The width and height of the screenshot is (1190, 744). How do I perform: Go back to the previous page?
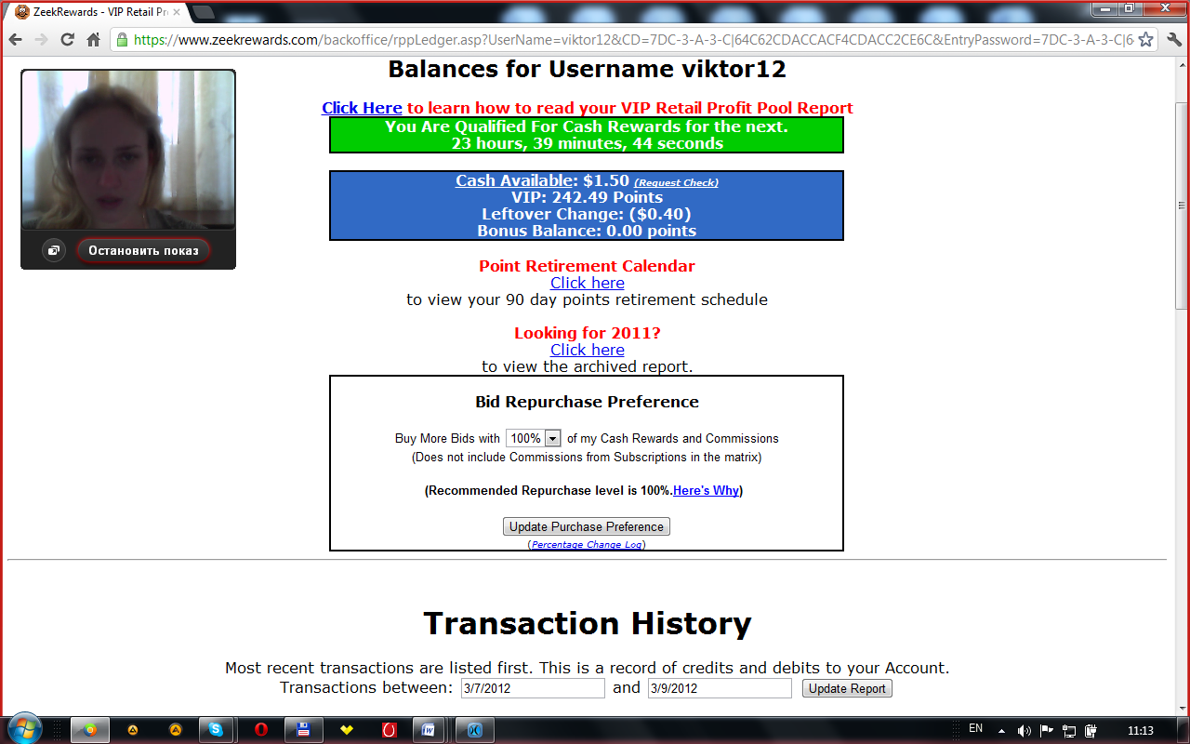pos(15,40)
